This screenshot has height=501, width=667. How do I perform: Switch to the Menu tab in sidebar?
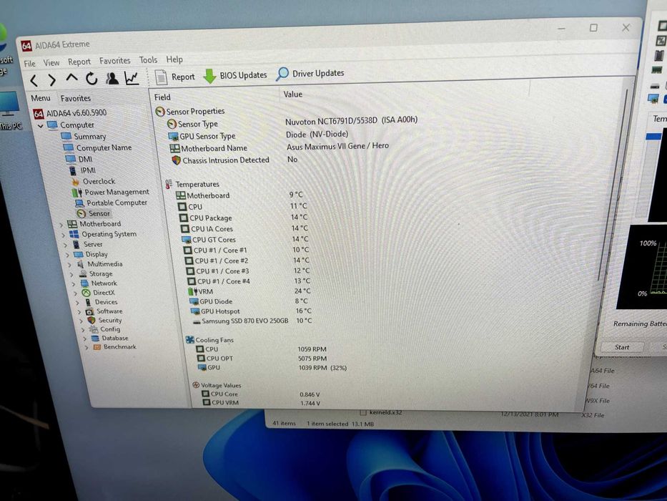pyautogui.click(x=41, y=98)
